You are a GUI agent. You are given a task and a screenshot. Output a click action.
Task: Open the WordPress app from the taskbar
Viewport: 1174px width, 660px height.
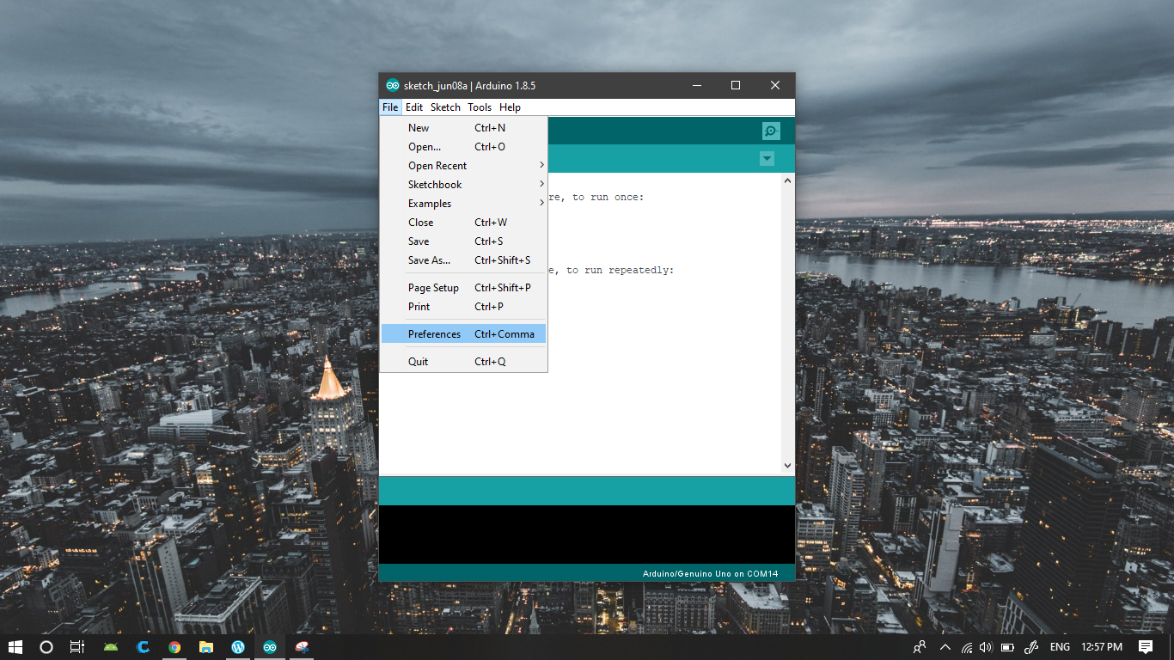(x=237, y=647)
